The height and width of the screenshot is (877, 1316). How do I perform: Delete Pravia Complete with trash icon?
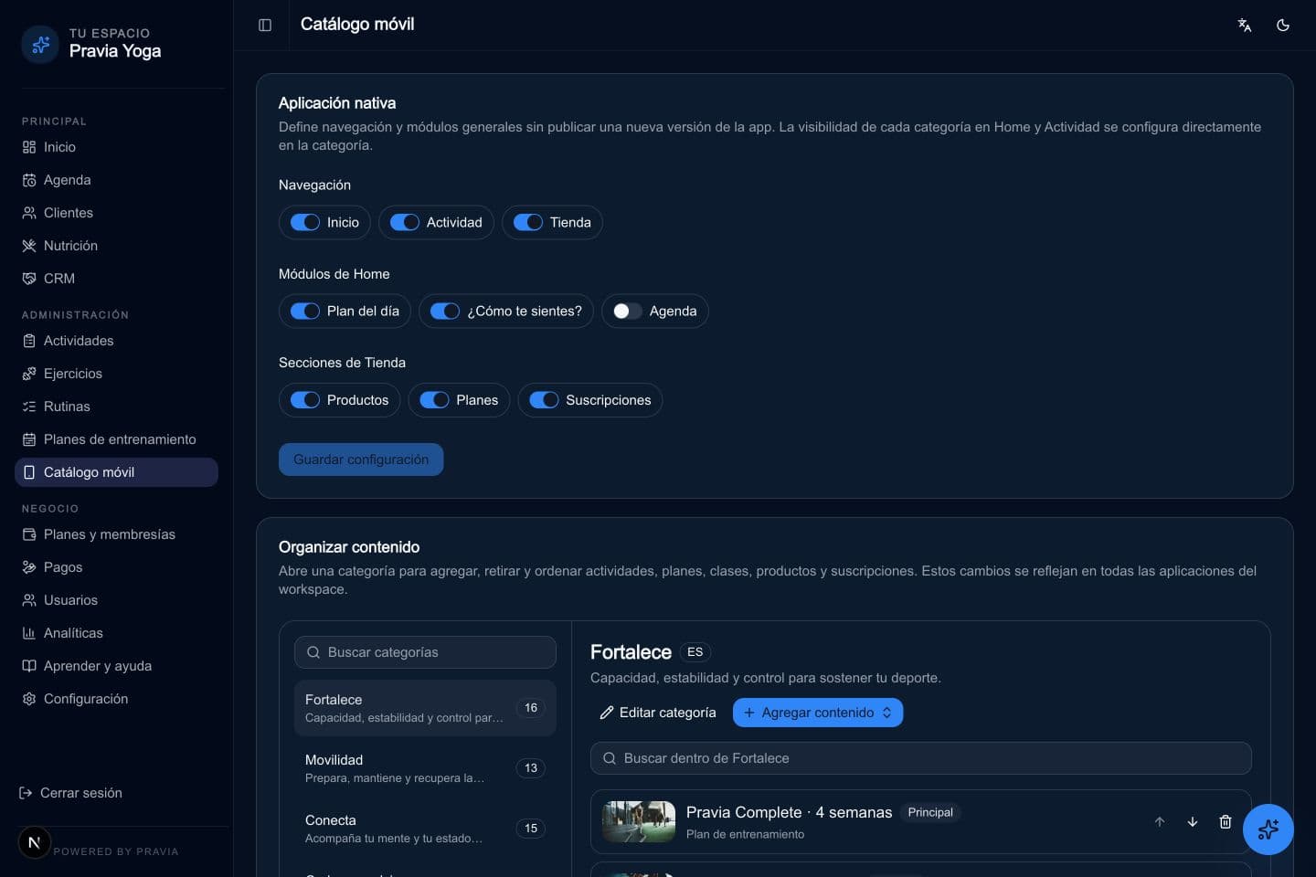[1226, 822]
